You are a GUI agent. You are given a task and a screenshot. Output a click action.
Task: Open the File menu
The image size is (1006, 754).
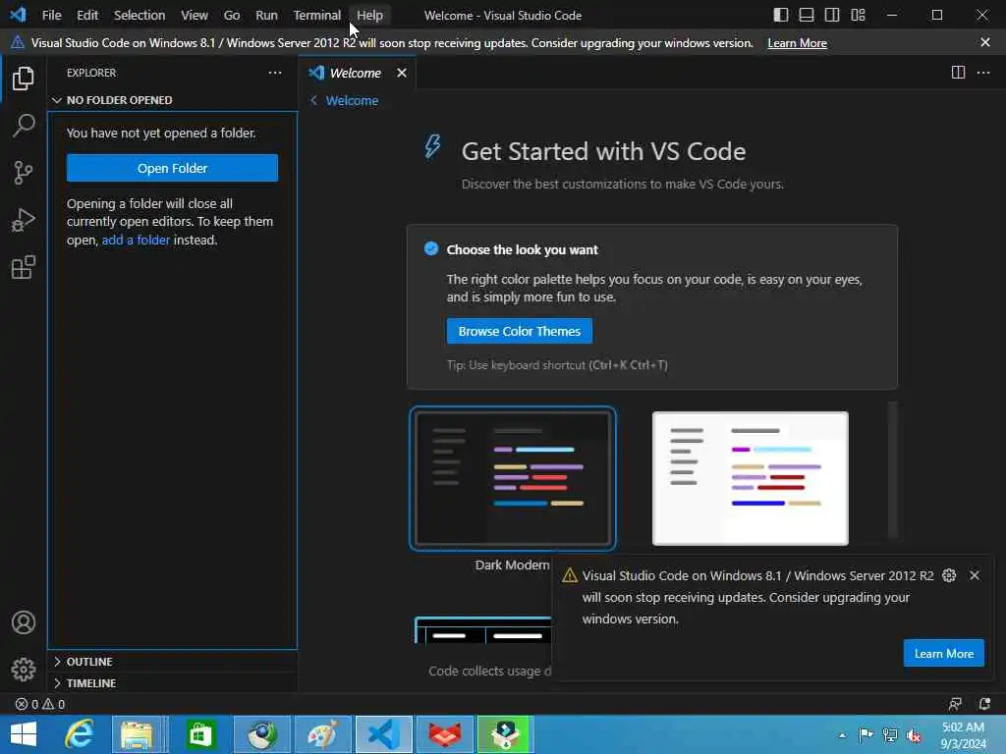[51, 15]
